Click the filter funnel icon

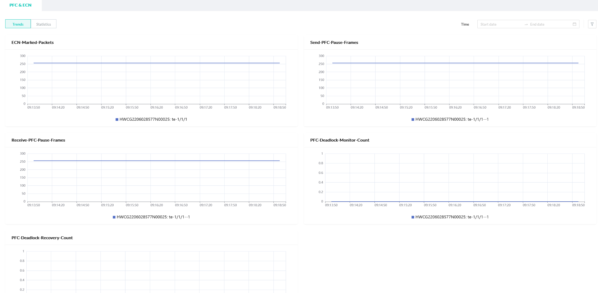(x=592, y=24)
